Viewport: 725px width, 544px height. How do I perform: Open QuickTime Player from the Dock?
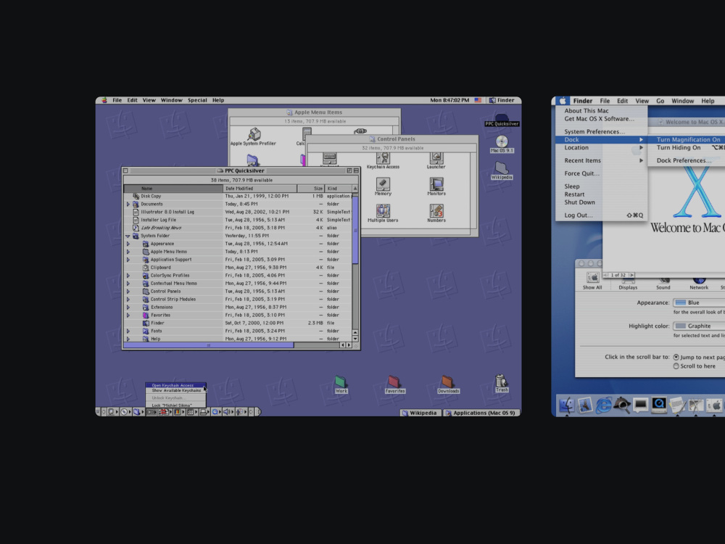[659, 405]
